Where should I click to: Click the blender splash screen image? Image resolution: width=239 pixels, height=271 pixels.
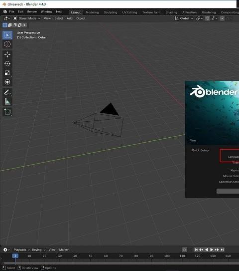coord(212,113)
